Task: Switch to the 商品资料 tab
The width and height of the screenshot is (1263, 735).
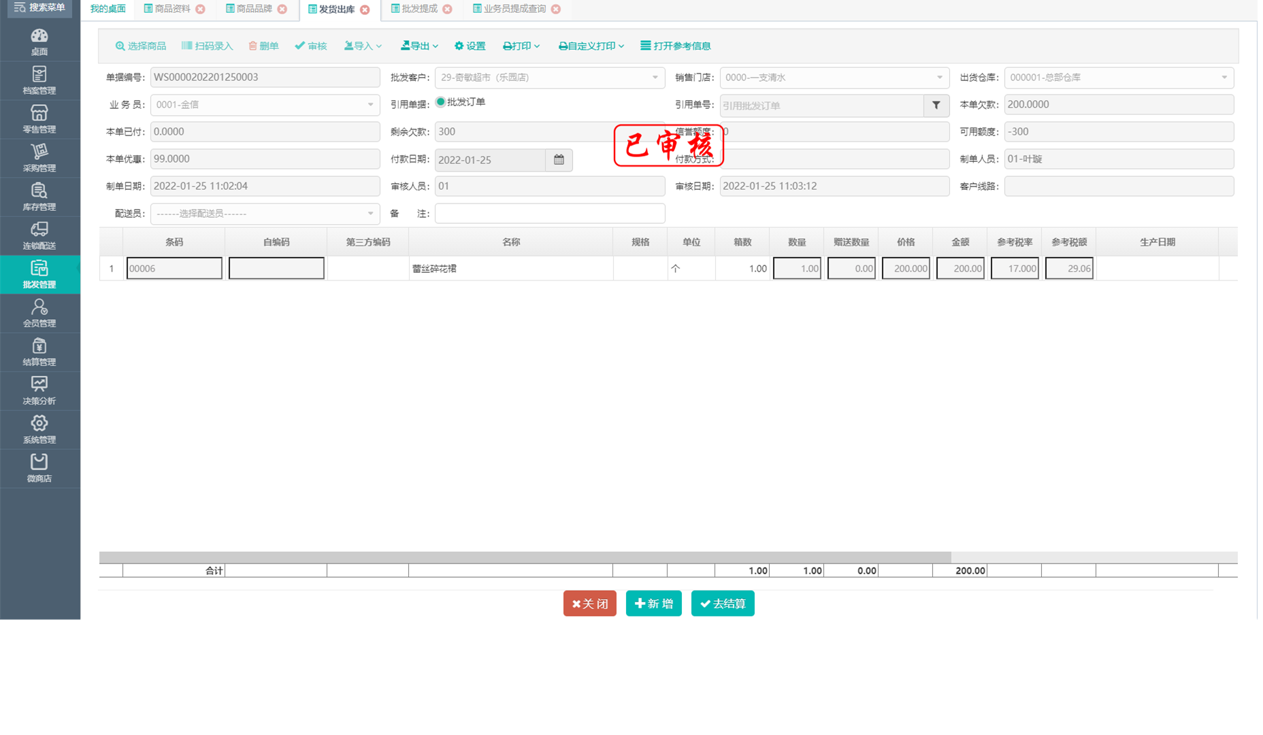Action: point(167,9)
